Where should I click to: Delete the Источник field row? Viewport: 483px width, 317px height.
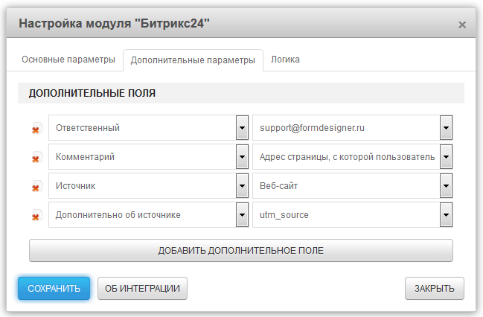tap(36, 187)
